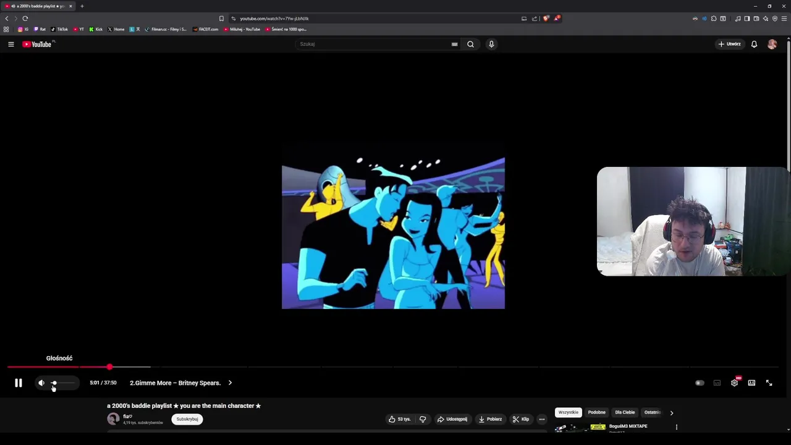Image resolution: width=791 pixels, height=445 pixels.
Task: Select the 'Ostatnio' filter chip
Action: click(652, 412)
